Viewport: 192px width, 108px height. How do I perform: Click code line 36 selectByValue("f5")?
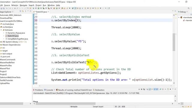69,41
